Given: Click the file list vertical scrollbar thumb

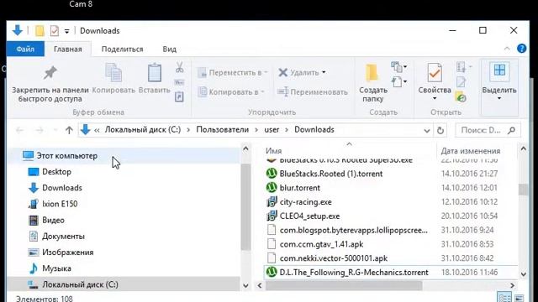Looking at the screenshot, I should click(x=523, y=190).
